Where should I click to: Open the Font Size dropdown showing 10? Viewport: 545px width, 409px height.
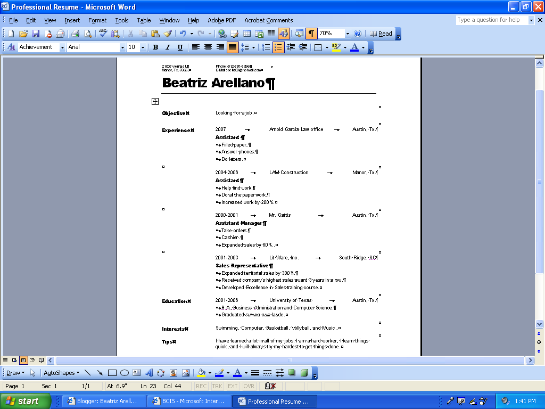coord(143,47)
